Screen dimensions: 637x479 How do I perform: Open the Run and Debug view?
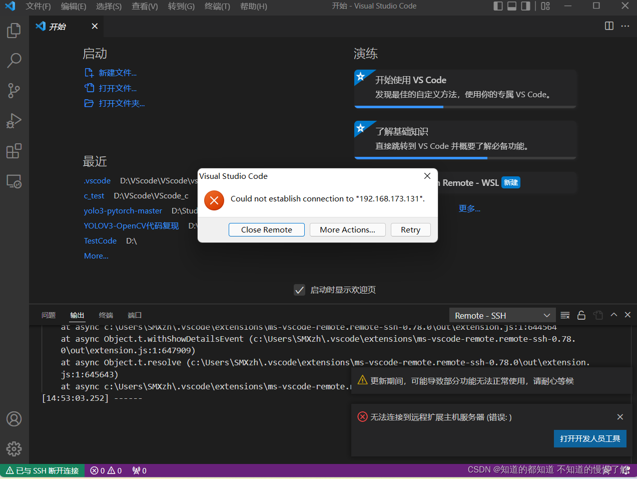[14, 121]
